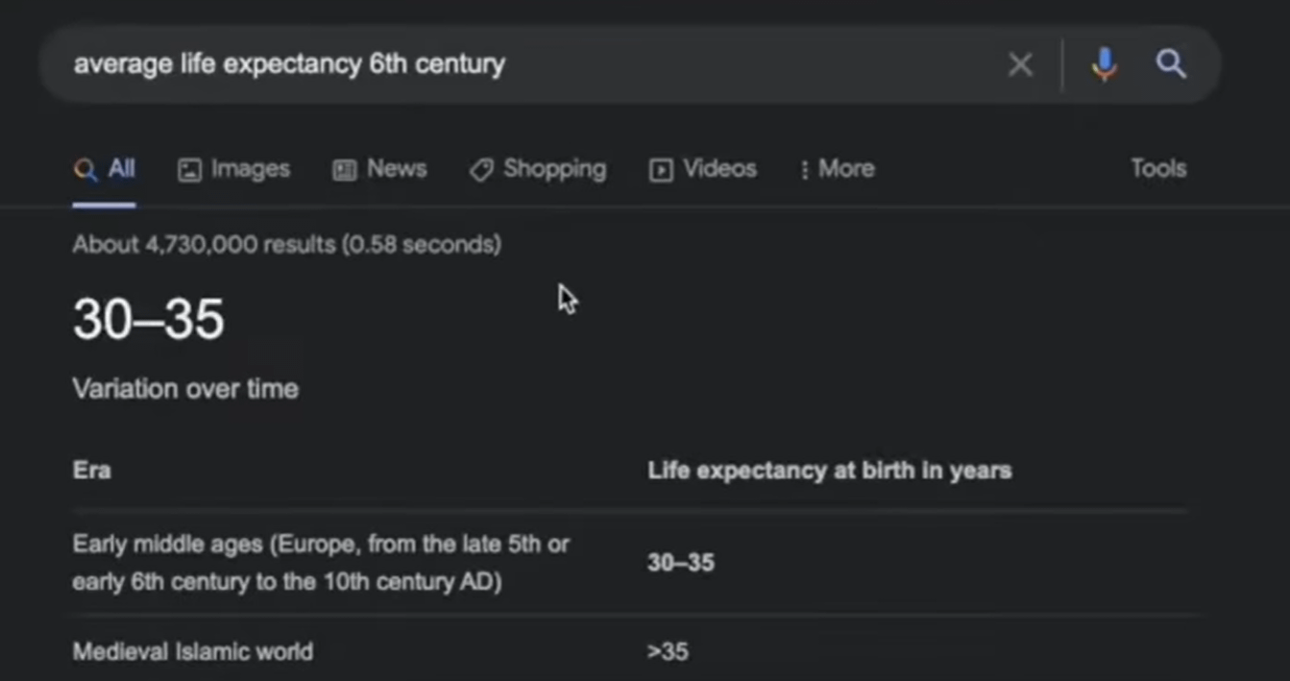Image resolution: width=1290 pixels, height=681 pixels.
Task: Click the Shopping tab tag icon
Action: coord(481,170)
